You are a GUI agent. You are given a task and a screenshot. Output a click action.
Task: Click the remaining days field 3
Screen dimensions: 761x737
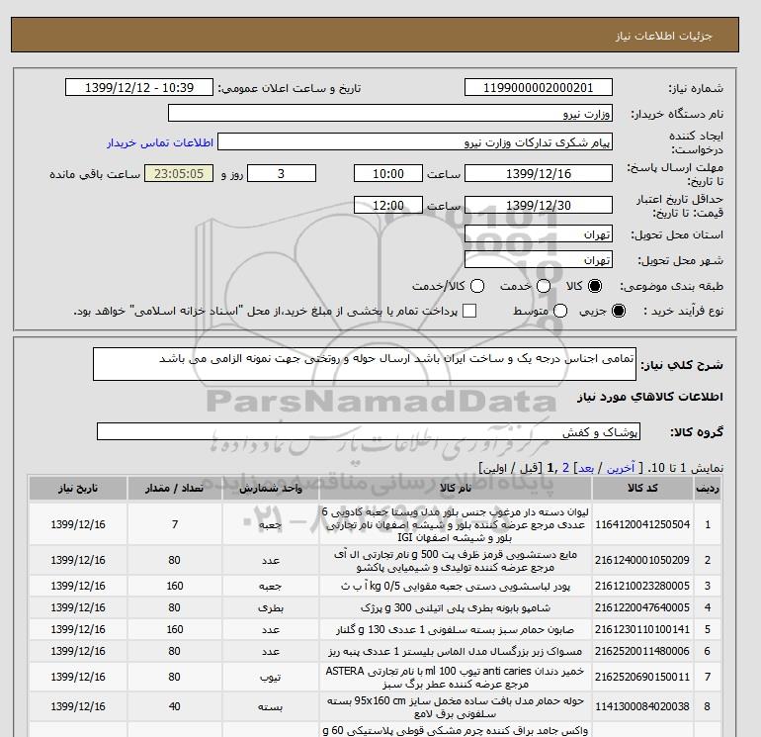[x=282, y=173]
